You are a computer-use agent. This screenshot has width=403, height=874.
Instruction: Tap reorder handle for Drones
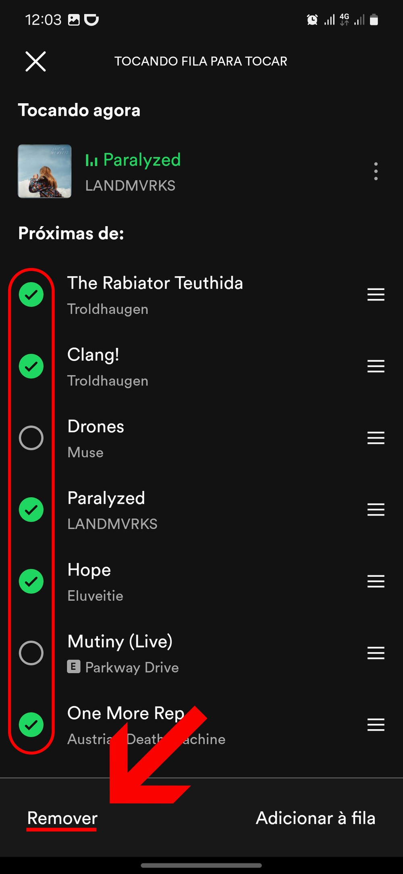pos(376,438)
